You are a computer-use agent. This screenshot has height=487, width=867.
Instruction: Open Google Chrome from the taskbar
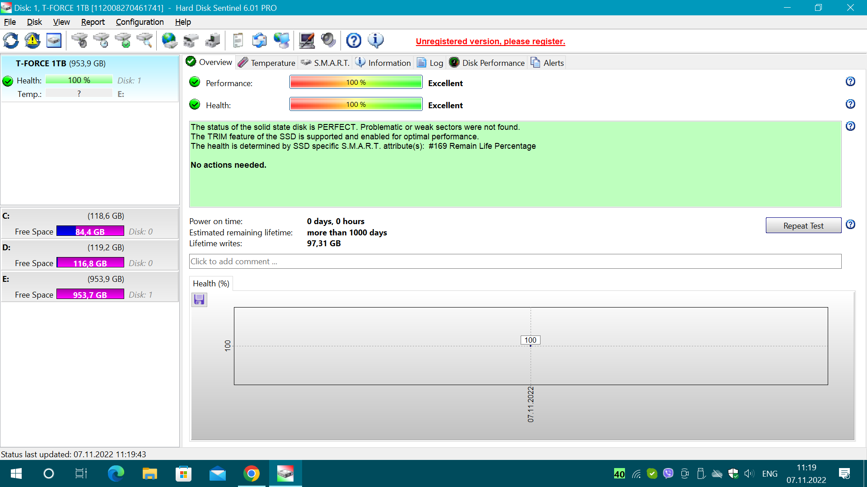[x=252, y=473]
